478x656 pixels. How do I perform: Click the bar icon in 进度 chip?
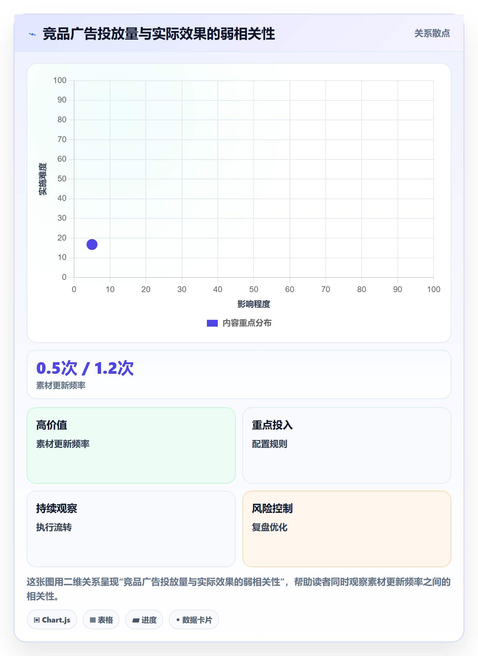(x=136, y=620)
